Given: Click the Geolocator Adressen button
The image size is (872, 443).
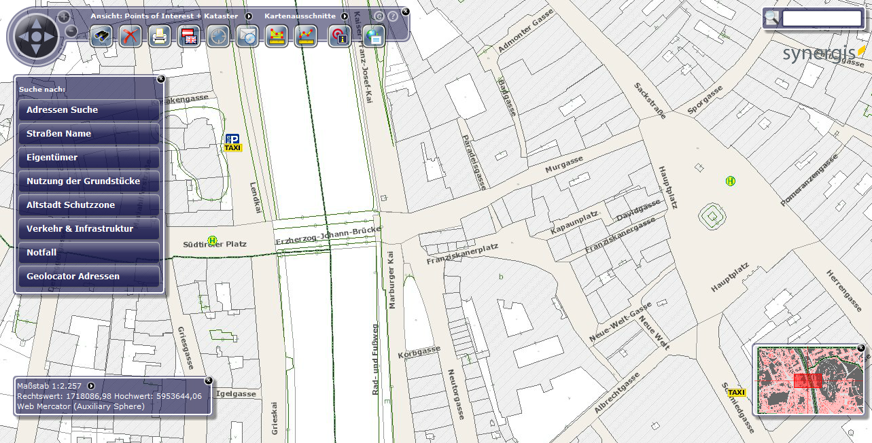Looking at the screenshot, I should [x=89, y=277].
